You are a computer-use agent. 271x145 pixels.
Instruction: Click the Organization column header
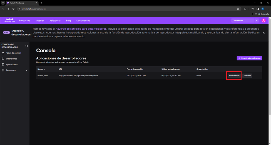coord(202,69)
